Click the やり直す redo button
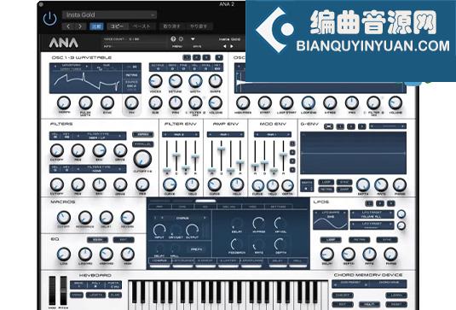This screenshot has height=310, width=456. [x=199, y=26]
